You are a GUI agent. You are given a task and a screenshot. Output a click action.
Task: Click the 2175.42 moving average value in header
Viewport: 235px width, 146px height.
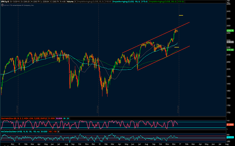144,1
